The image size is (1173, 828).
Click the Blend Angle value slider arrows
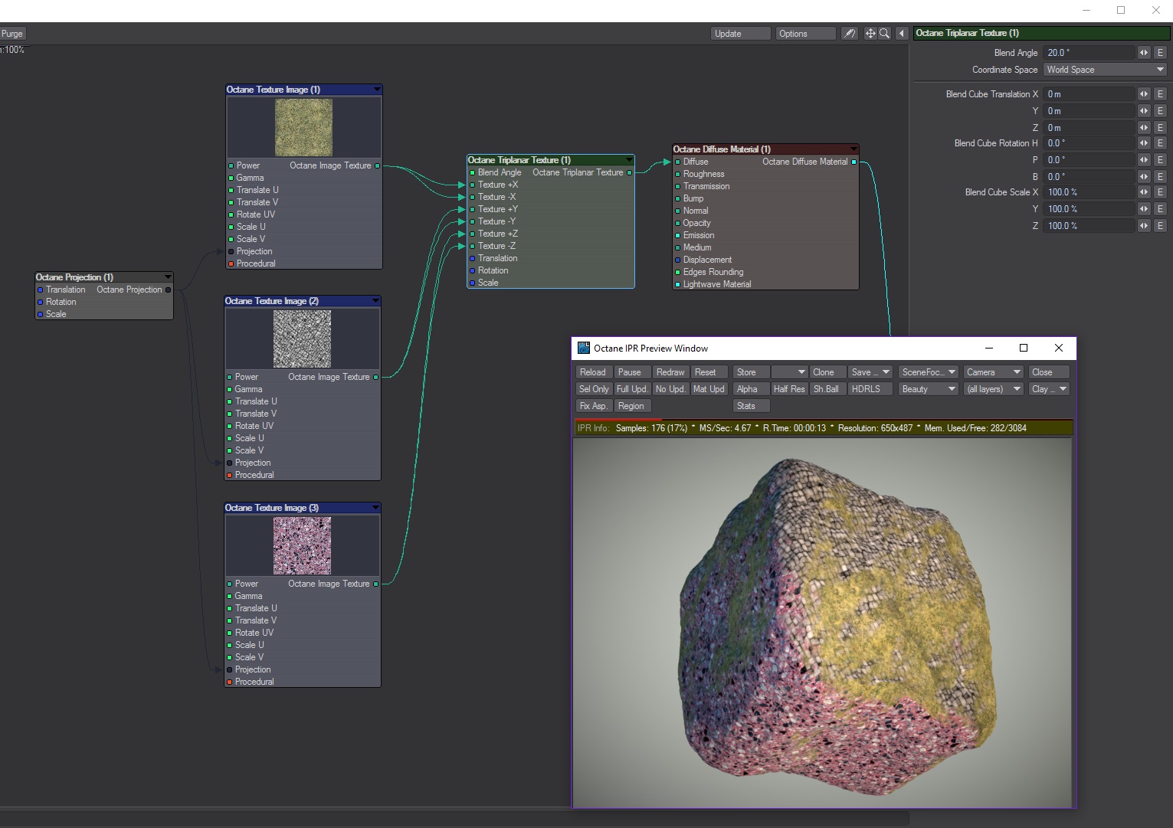pyautogui.click(x=1144, y=53)
